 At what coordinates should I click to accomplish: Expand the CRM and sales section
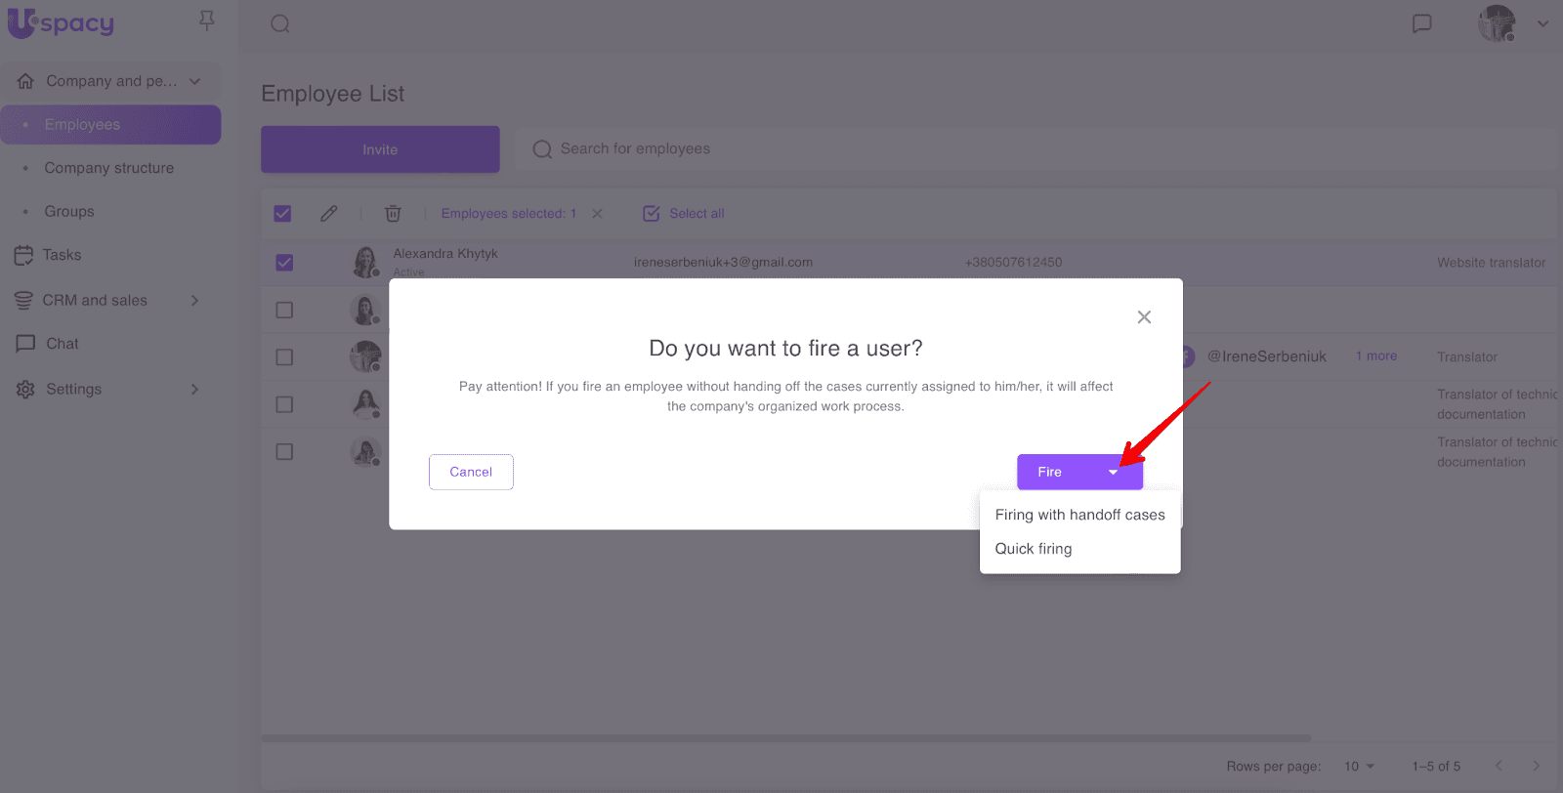coord(194,301)
